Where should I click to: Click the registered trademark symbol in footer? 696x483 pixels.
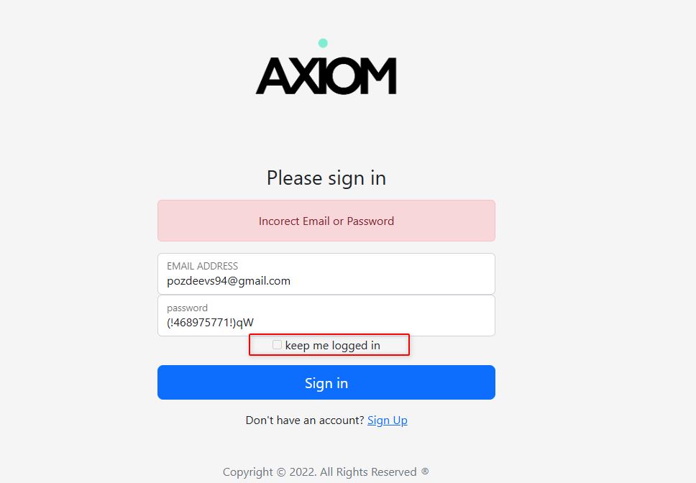(425, 471)
